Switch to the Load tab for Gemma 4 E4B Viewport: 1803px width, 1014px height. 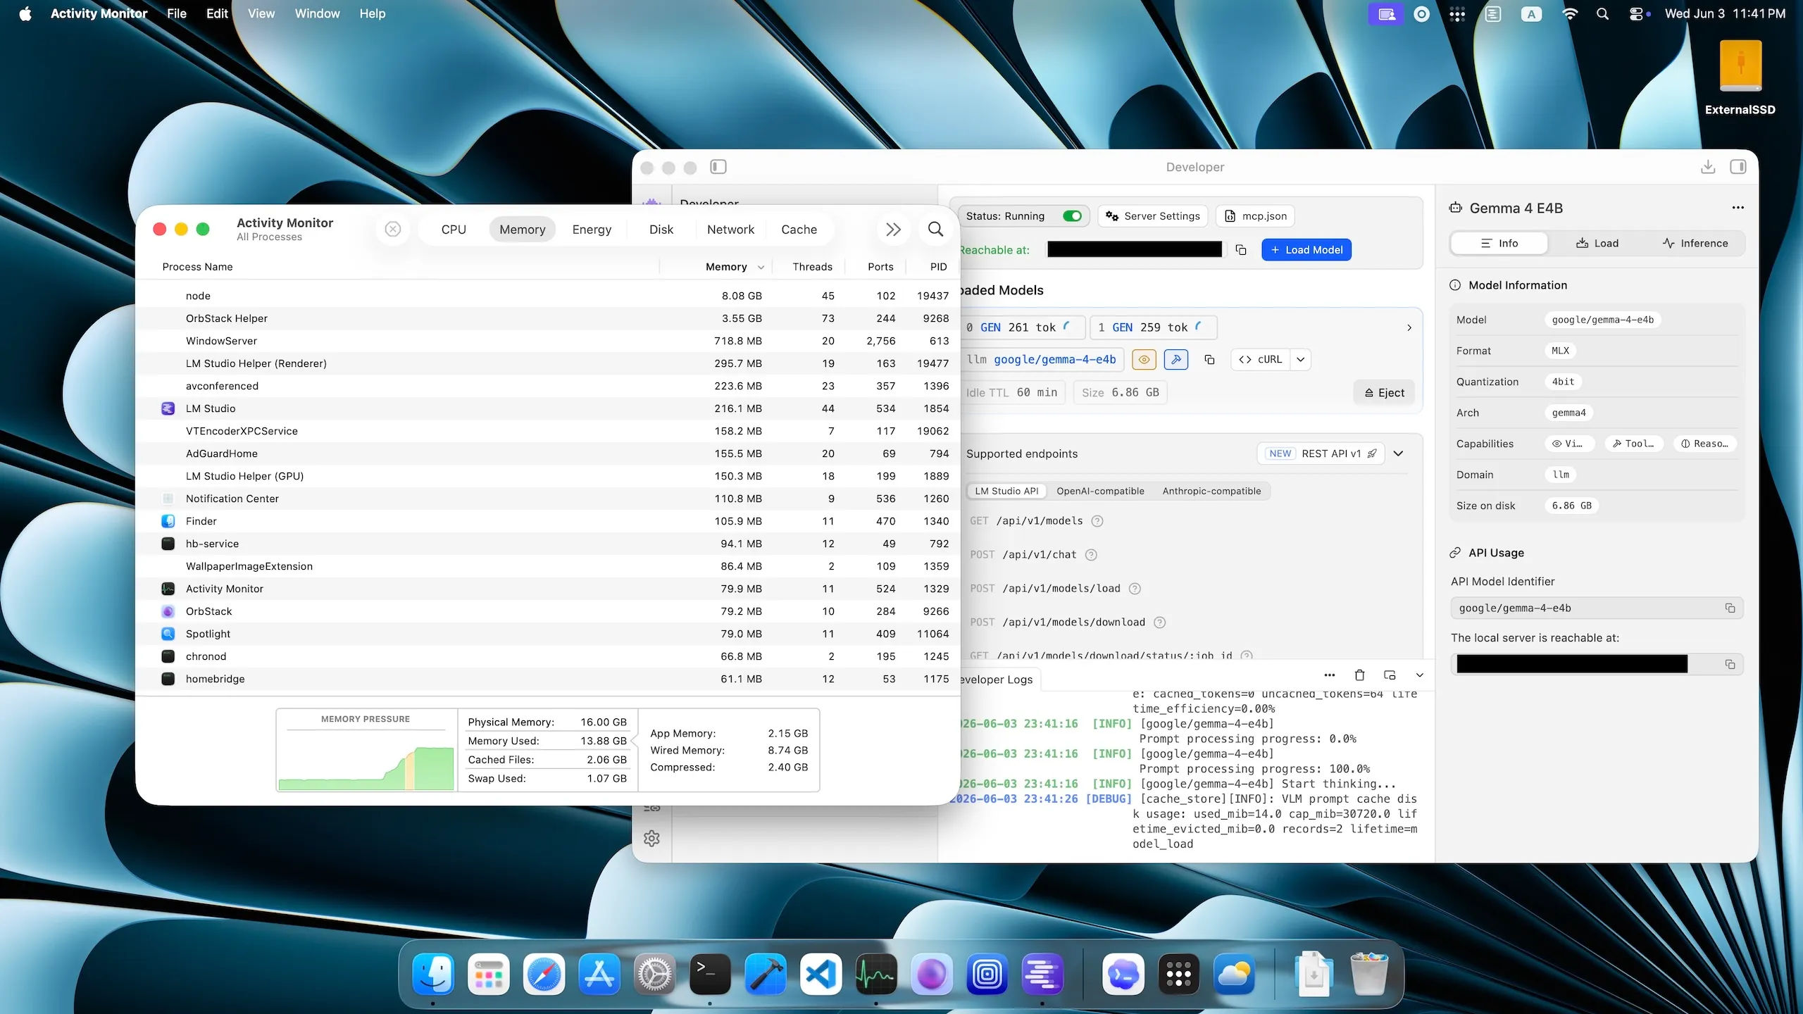point(1597,244)
